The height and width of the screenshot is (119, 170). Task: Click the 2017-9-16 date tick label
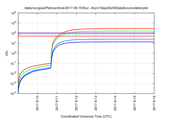point(154,103)
